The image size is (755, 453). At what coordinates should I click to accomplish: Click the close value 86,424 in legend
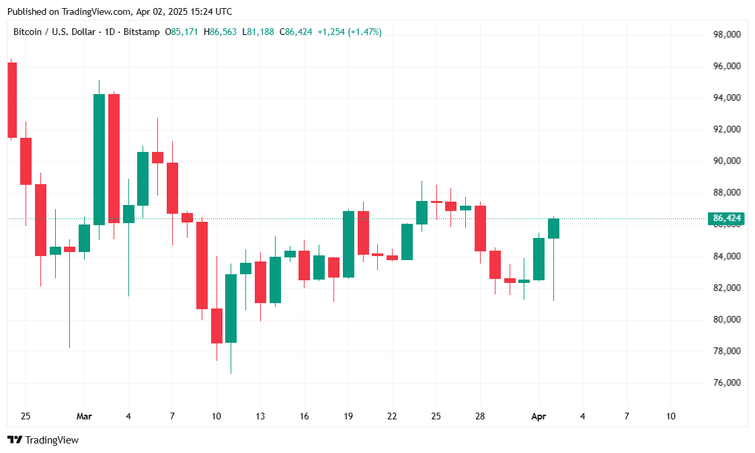pyautogui.click(x=299, y=32)
